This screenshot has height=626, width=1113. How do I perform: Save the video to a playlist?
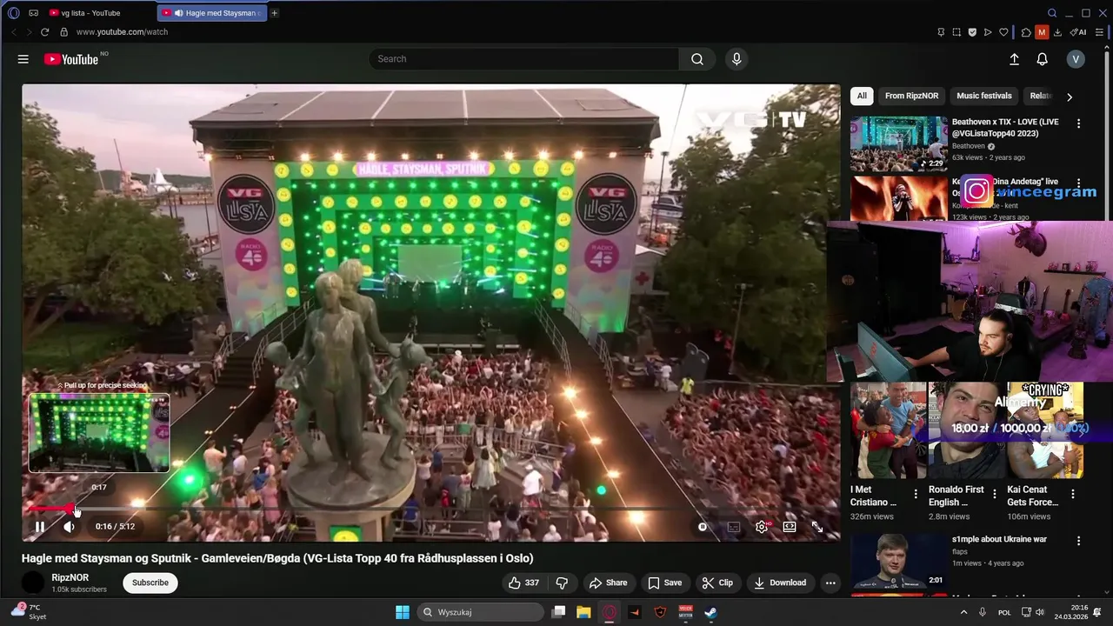664,583
